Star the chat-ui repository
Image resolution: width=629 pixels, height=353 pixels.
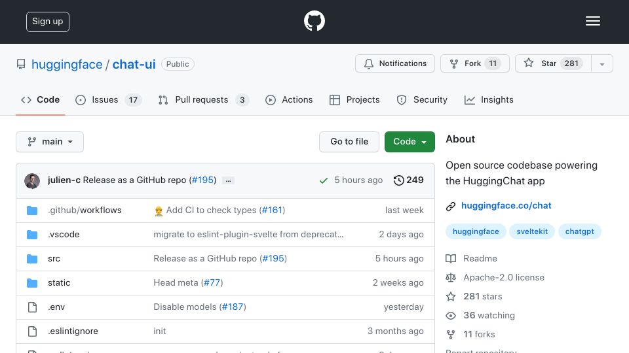[553, 63]
